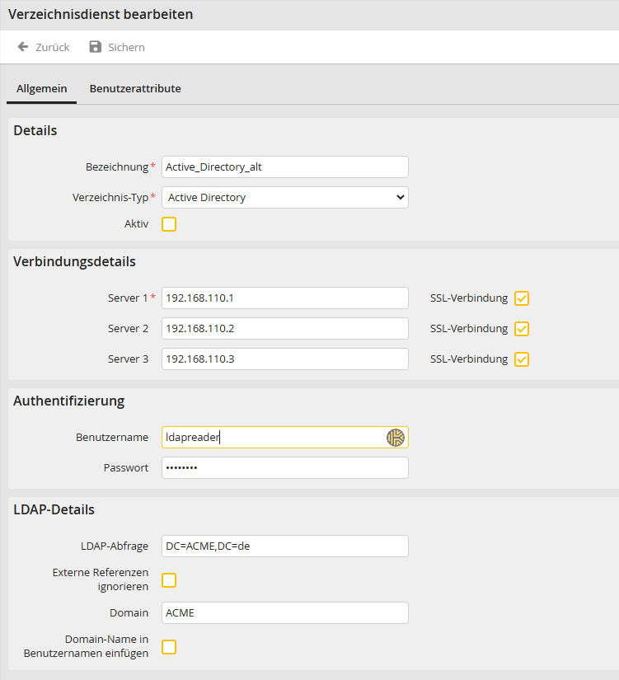The width and height of the screenshot is (619, 680).
Task: Click the Server 1 label
Action: pyautogui.click(x=128, y=298)
